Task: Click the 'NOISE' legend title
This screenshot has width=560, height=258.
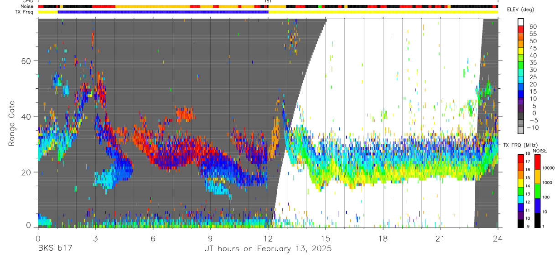Action: 540,151
